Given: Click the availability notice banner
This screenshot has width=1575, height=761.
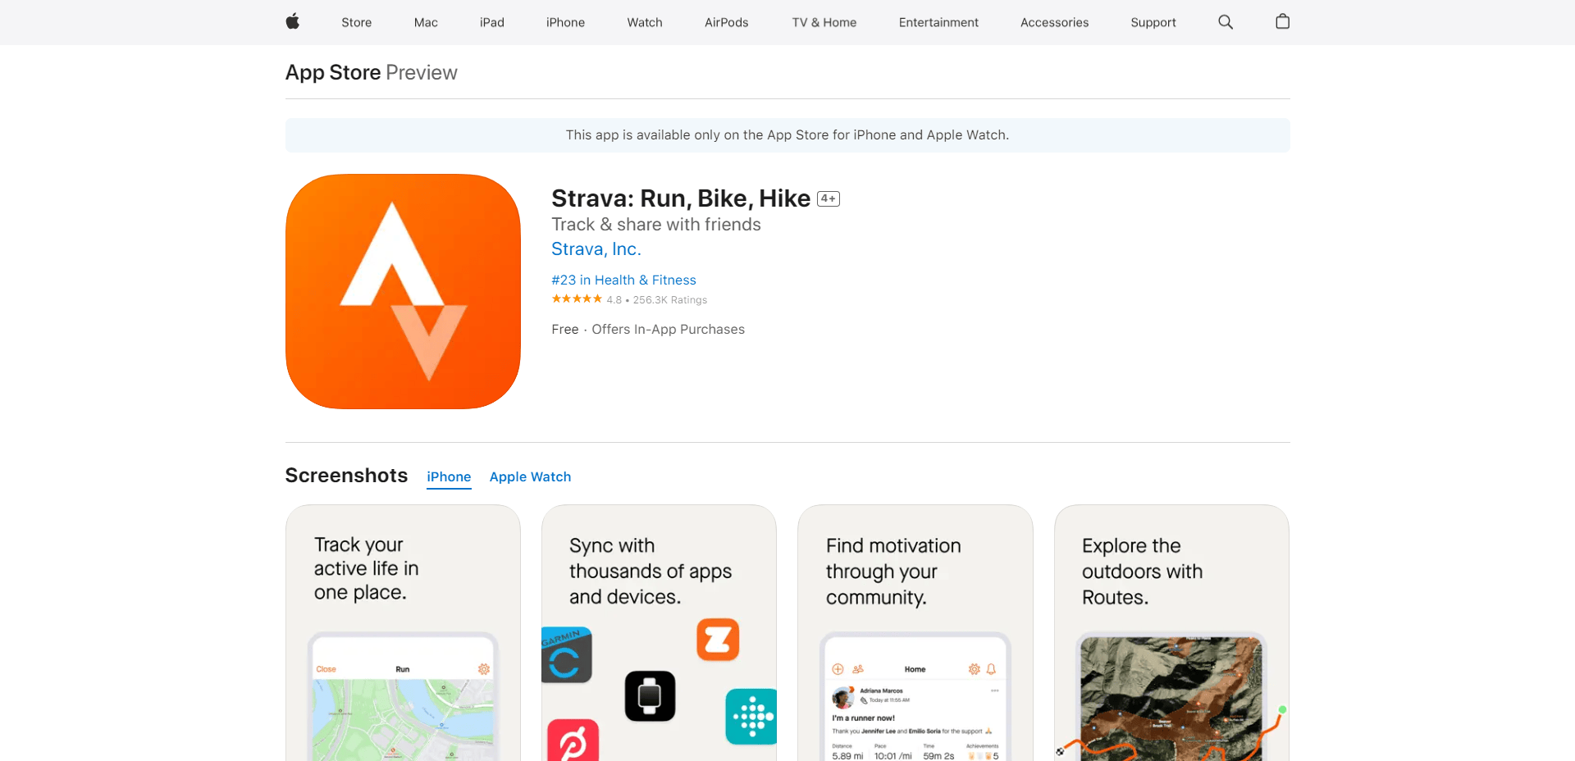Looking at the screenshot, I should (787, 135).
